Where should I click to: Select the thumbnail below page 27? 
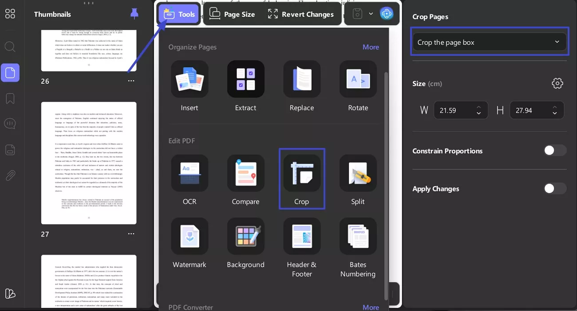89,281
